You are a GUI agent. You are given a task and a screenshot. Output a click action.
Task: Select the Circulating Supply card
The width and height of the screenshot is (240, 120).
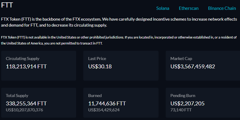(x=39, y=66)
